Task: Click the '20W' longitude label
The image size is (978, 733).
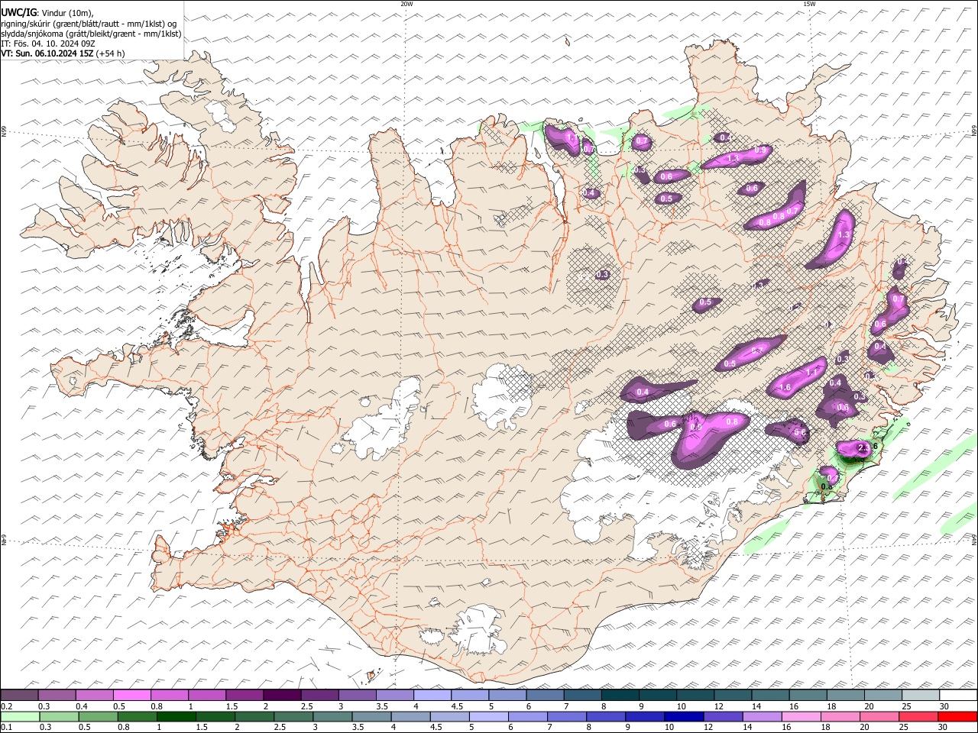Action: click(406, 4)
